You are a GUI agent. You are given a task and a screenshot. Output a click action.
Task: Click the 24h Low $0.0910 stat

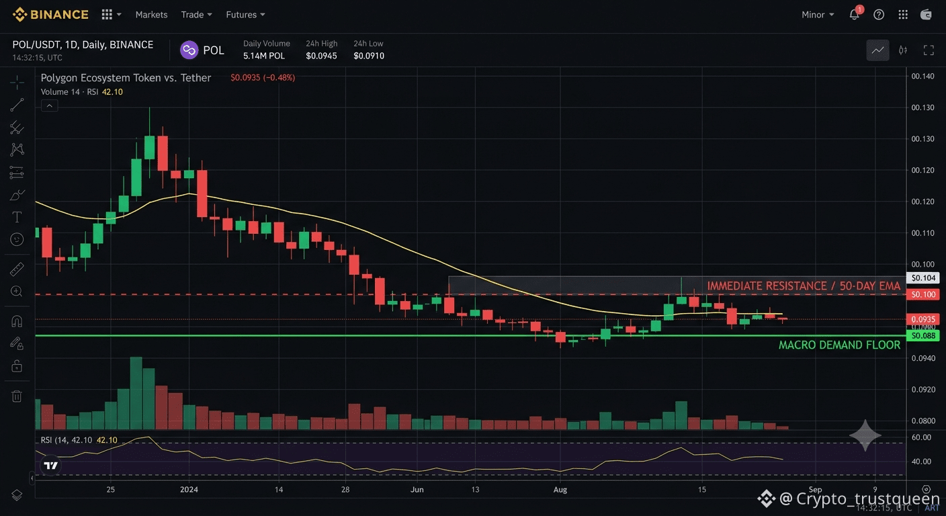point(369,50)
